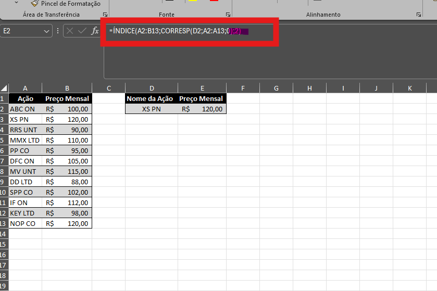Click the R$ 120,00 result cell in column E
This screenshot has width=437, height=291.
click(202, 109)
